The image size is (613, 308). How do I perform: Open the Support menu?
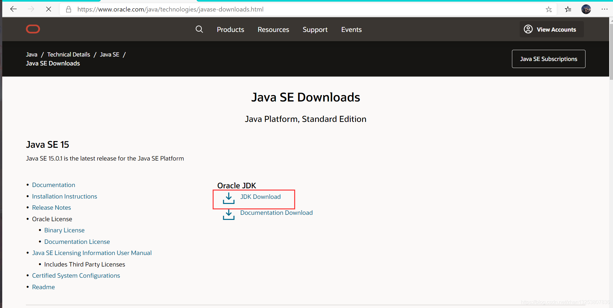[x=315, y=29]
